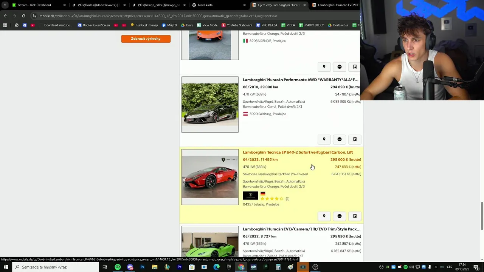Open the Youtube Stahovaní bookmark
Image resolution: width=484 pixels, height=272 pixels.
pyautogui.click(x=237, y=25)
